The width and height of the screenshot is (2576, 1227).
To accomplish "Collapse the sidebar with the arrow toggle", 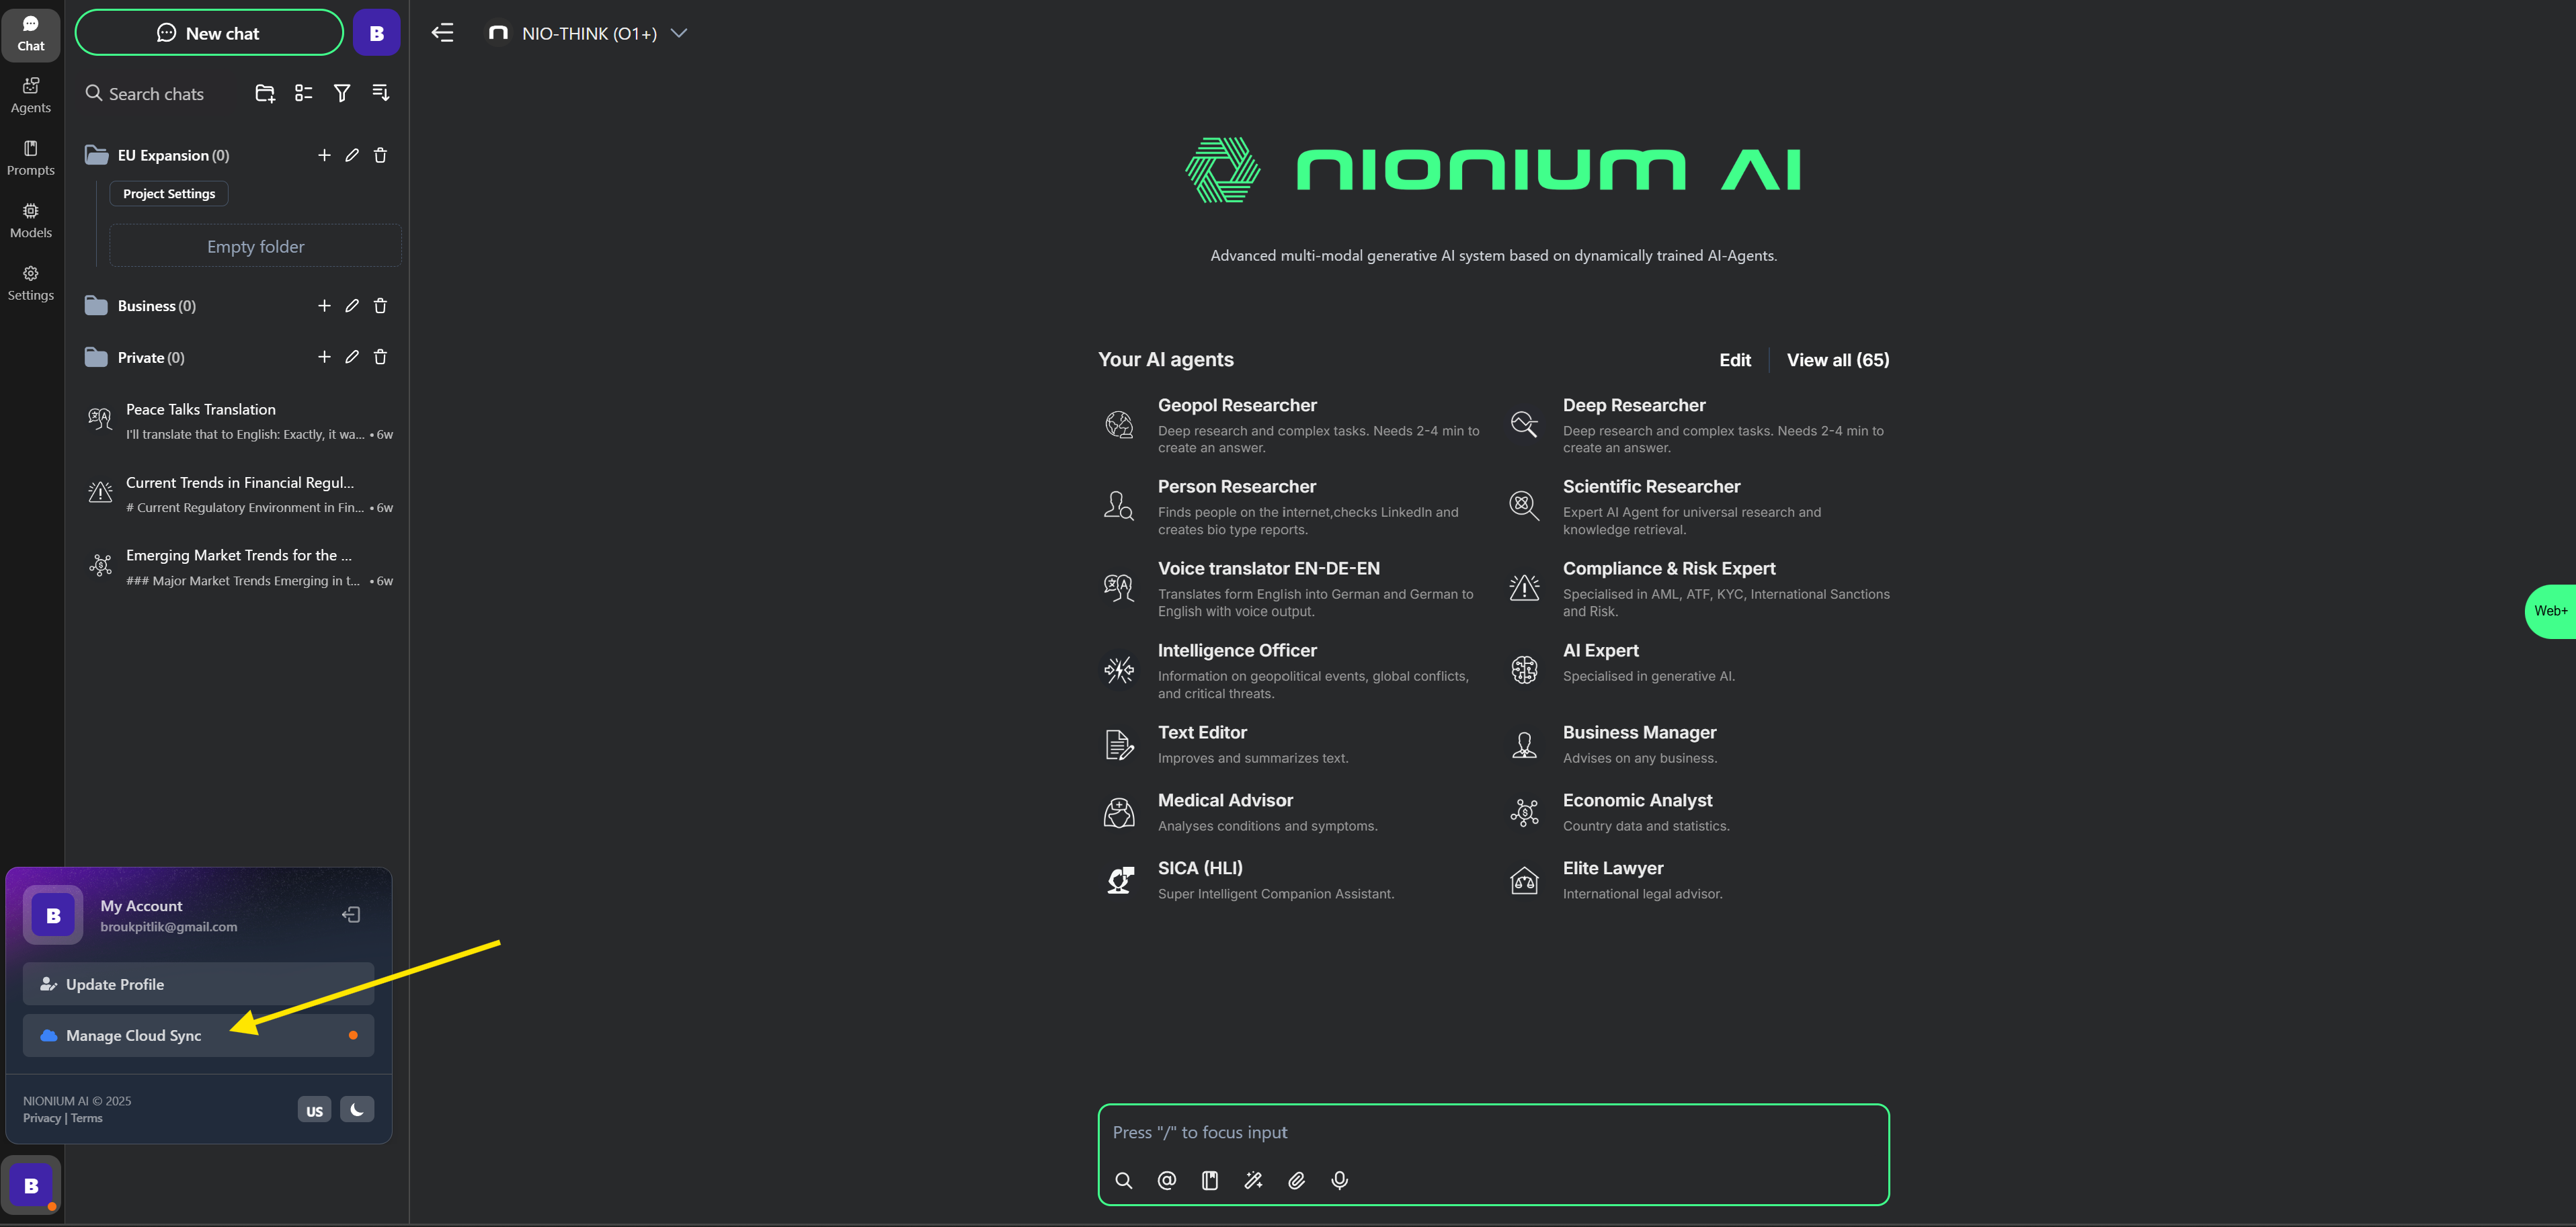I will tap(442, 32).
